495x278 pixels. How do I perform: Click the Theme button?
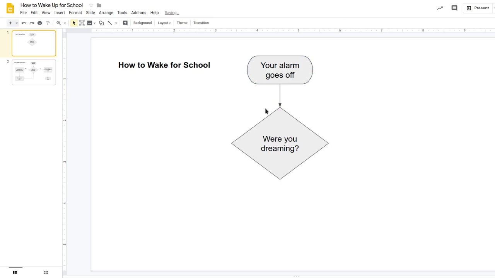pyautogui.click(x=182, y=23)
